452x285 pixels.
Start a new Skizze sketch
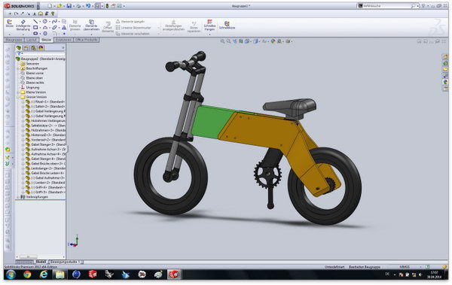tap(10, 23)
